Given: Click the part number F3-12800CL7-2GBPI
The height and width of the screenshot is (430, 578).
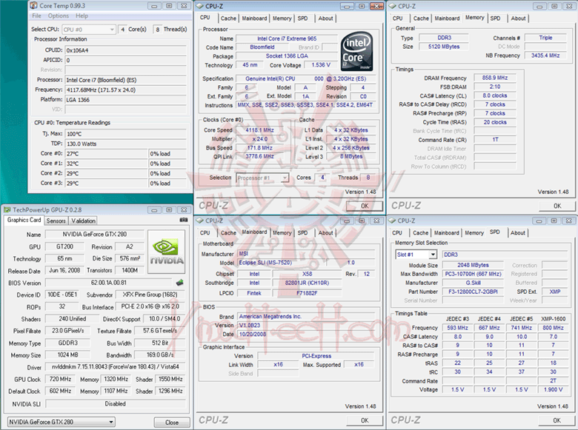Looking at the screenshot, I should point(473,292).
